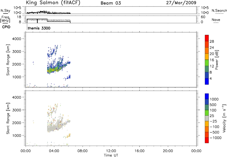The width and height of the screenshot is (227, 157).
Task: Select the light green 12–16 dB Power swatch
Action: (207, 63)
